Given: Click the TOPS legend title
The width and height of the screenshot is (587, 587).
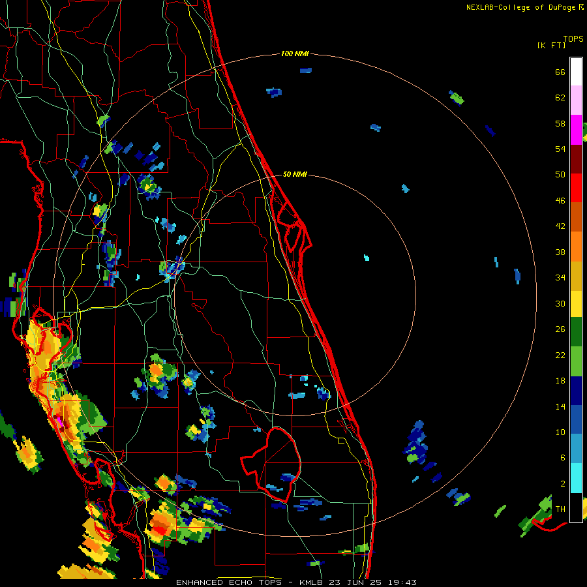Looking at the screenshot, I should click(x=573, y=39).
